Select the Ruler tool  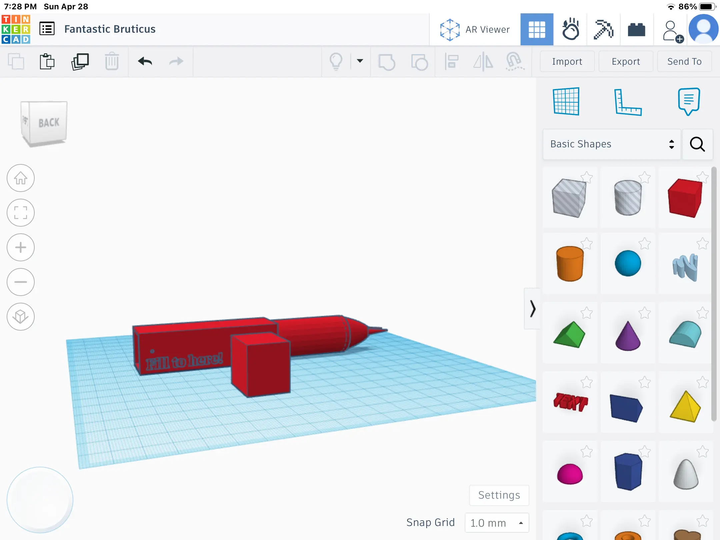coord(628,102)
